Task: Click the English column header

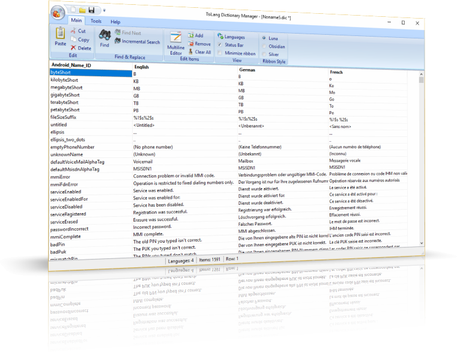Action: tap(185, 67)
